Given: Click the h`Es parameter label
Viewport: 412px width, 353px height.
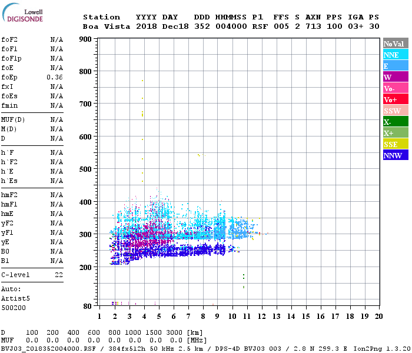Looking at the screenshot, I should [x=9, y=181].
